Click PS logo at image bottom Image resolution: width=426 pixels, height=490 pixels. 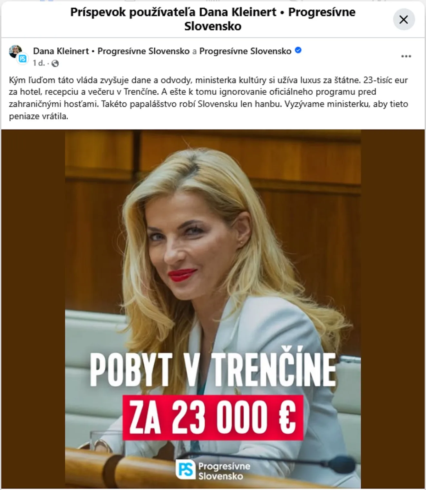(x=186, y=469)
